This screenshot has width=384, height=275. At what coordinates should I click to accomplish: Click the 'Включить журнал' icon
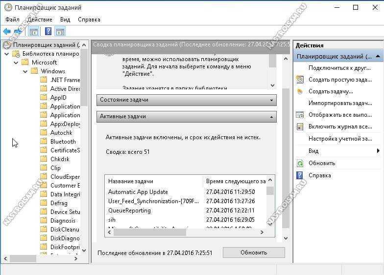pyautogui.click(x=300, y=127)
